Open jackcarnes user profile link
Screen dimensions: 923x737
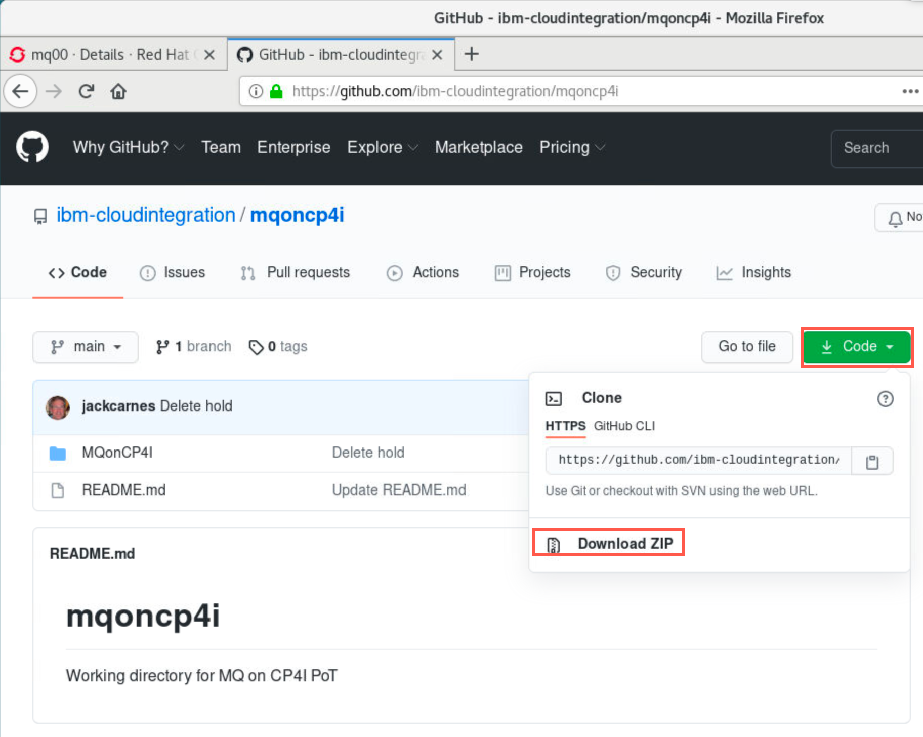coord(118,406)
